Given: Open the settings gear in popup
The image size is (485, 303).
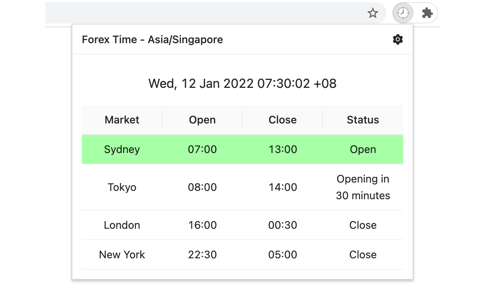Looking at the screenshot, I should (397, 39).
